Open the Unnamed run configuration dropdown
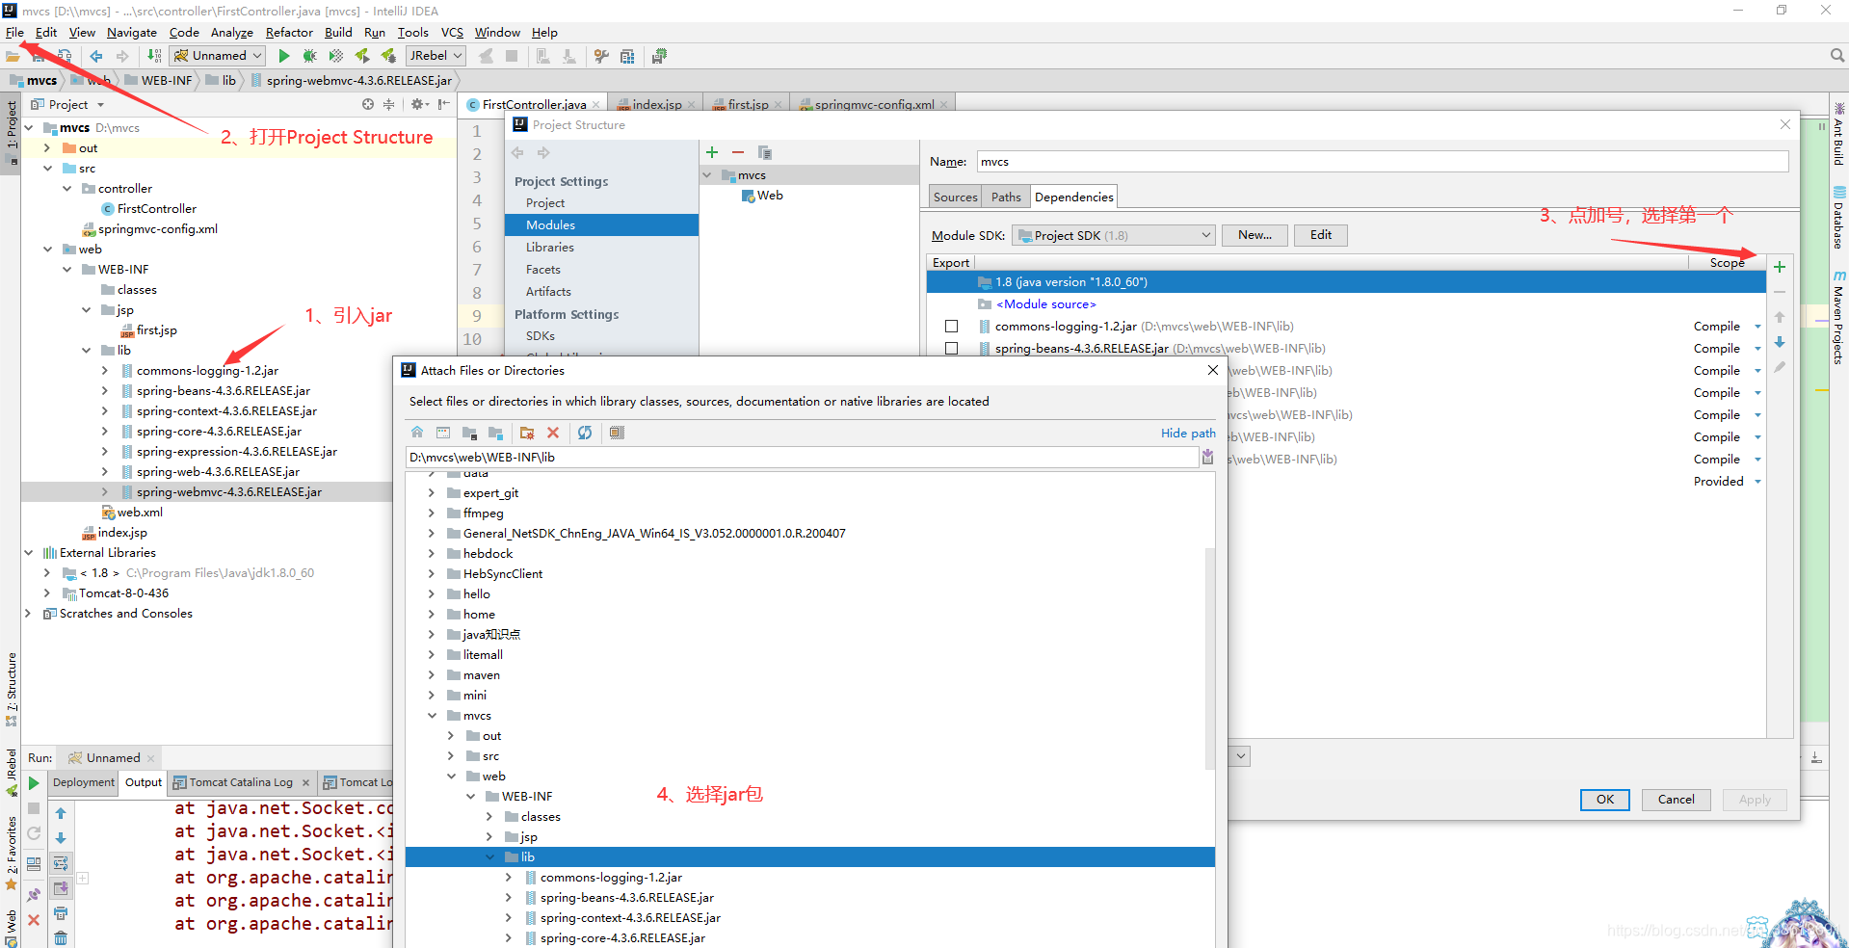Image resolution: width=1849 pixels, height=948 pixels. pos(219,56)
